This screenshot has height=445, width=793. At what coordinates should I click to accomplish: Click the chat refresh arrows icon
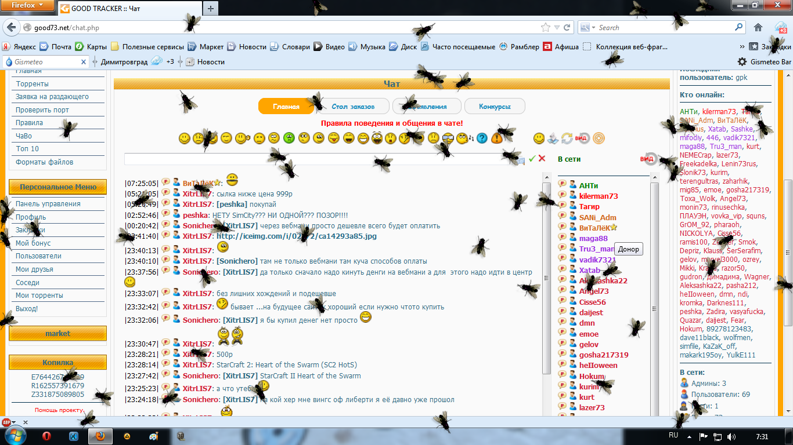pos(567,138)
